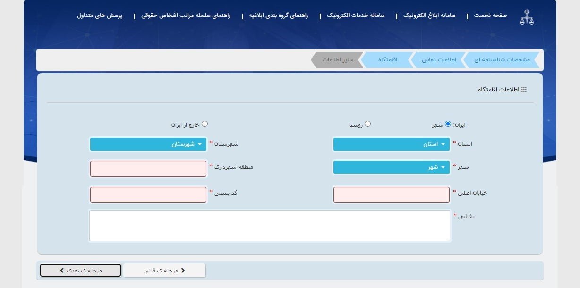Click the مرحله ی بعدی button
This screenshot has width=580, height=288.
click(81, 271)
